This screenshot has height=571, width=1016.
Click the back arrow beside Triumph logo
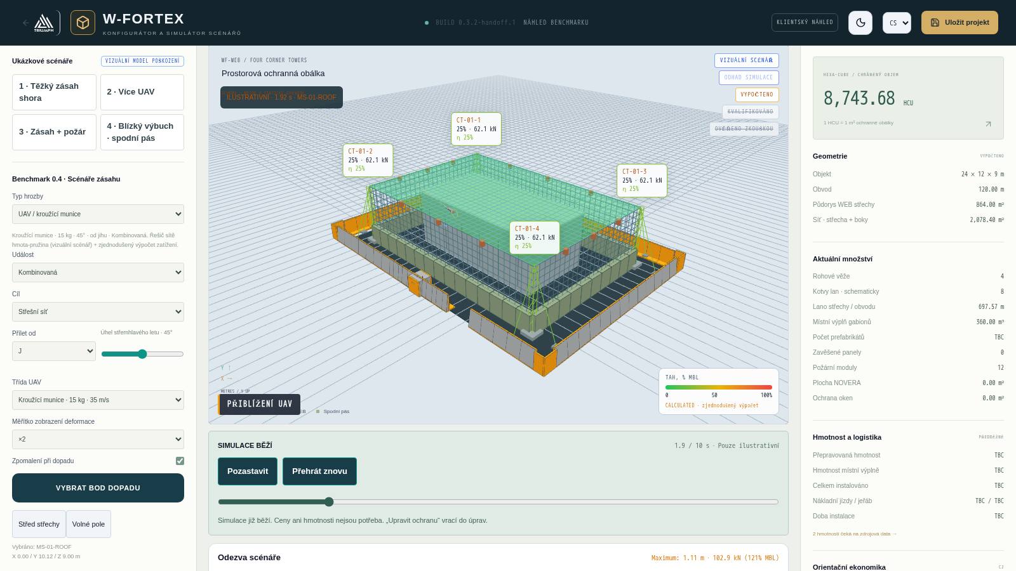tap(26, 23)
